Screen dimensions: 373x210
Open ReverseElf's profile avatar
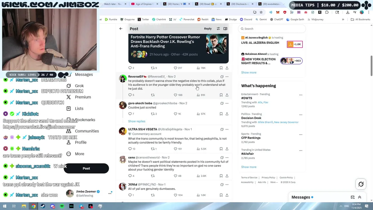[x=123, y=78]
